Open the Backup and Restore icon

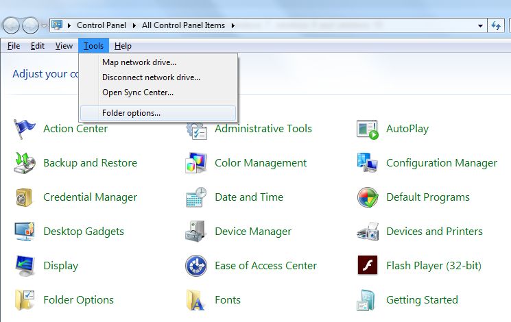tap(25, 163)
